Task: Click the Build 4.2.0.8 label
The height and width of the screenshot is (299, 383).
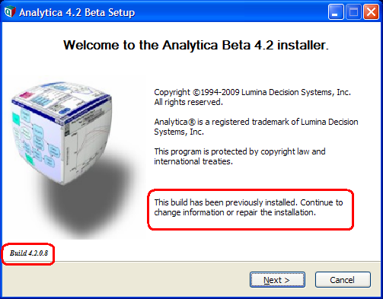Action: 29,253
